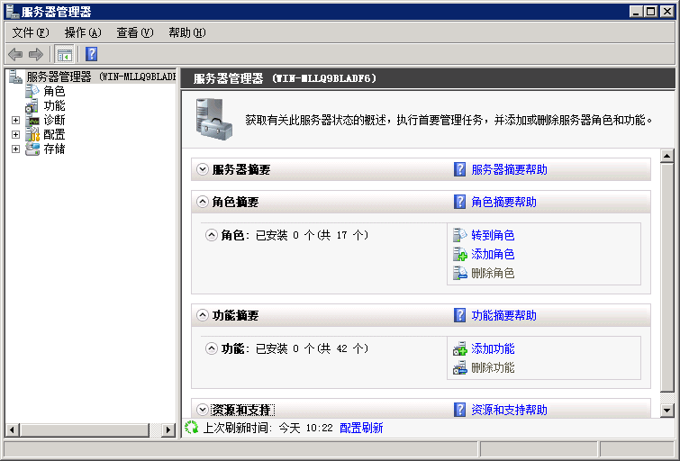Click the 添加角色 link
The height and width of the screenshot is (461, 680).
coord(493,254)
